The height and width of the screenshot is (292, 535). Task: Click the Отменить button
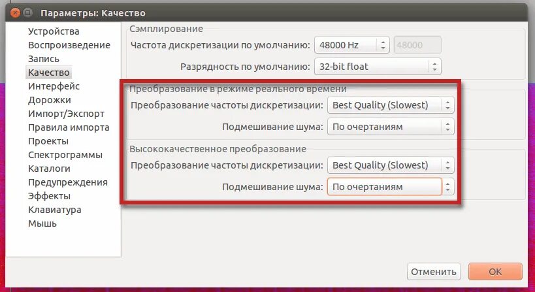click(x=434, y=272)
